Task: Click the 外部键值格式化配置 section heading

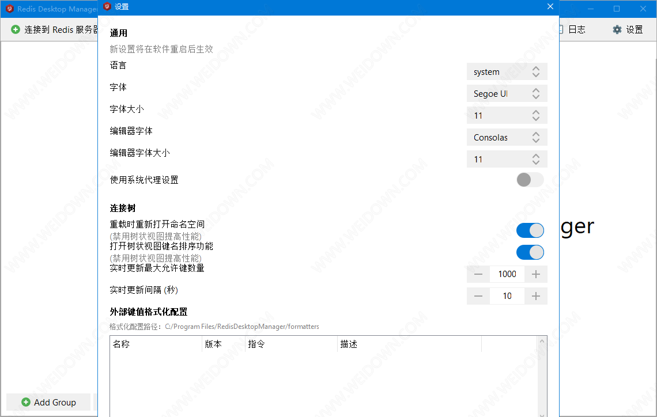Action: click(148, 312)
